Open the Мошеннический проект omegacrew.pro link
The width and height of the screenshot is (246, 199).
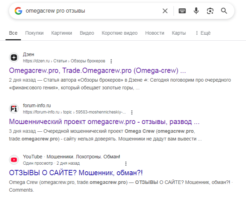(104, 122)
